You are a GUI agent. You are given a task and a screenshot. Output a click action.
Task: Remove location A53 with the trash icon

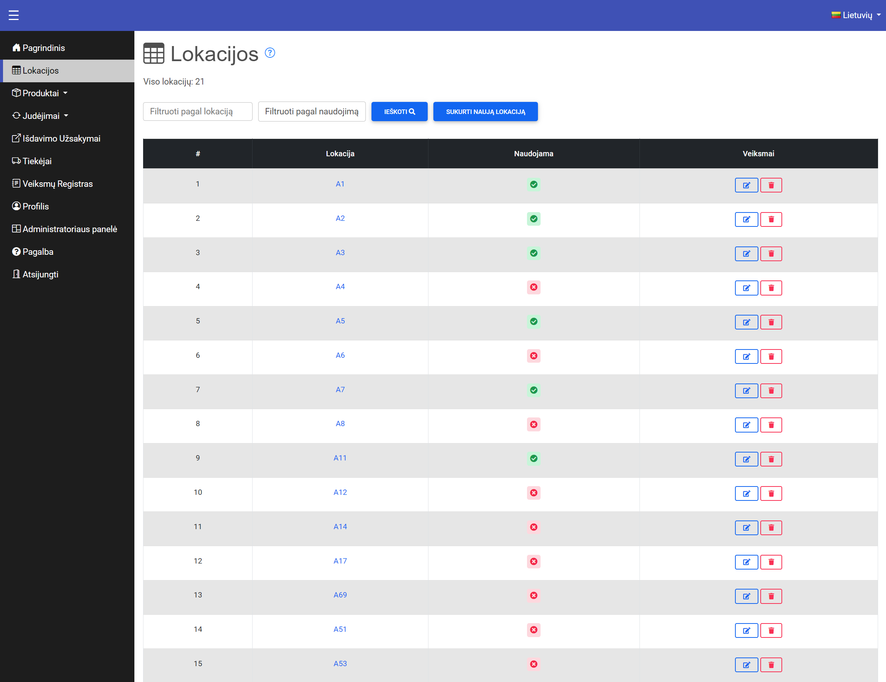(771, 665)
